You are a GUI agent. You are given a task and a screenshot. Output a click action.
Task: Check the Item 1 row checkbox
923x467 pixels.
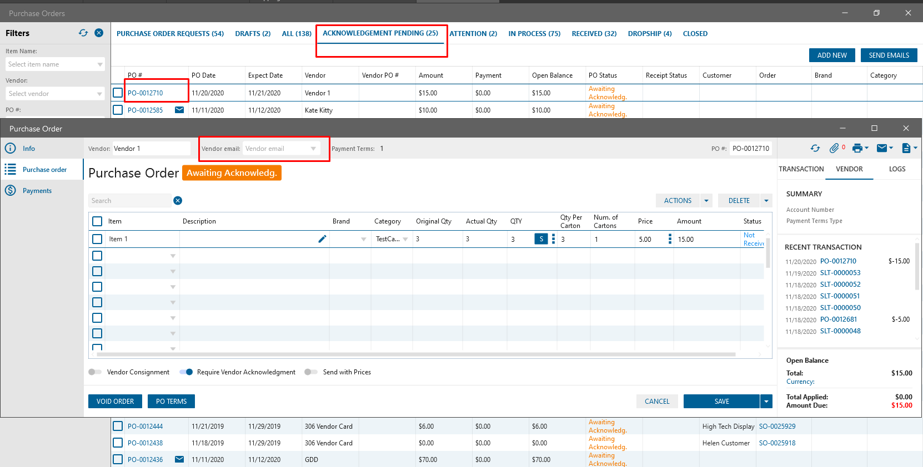[97, 239]
